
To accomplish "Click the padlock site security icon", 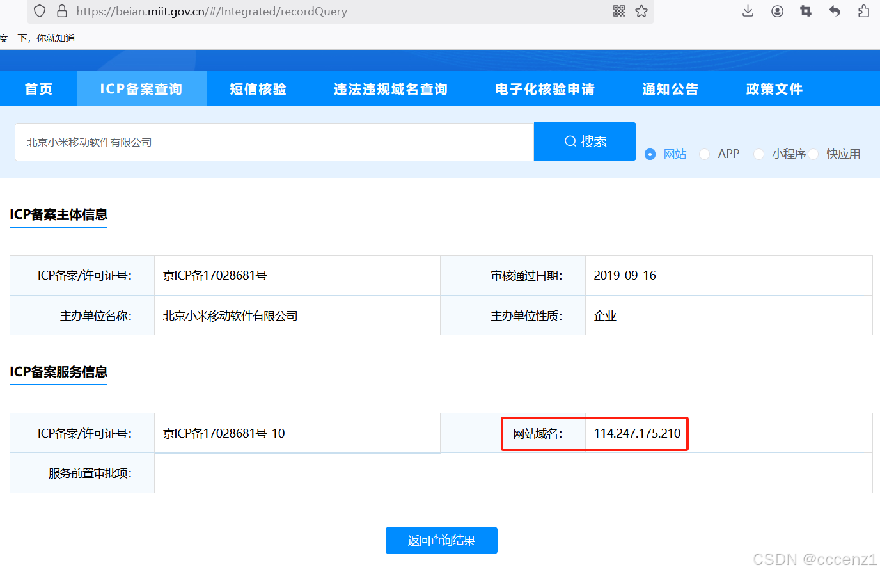I will tap(62, 11).
